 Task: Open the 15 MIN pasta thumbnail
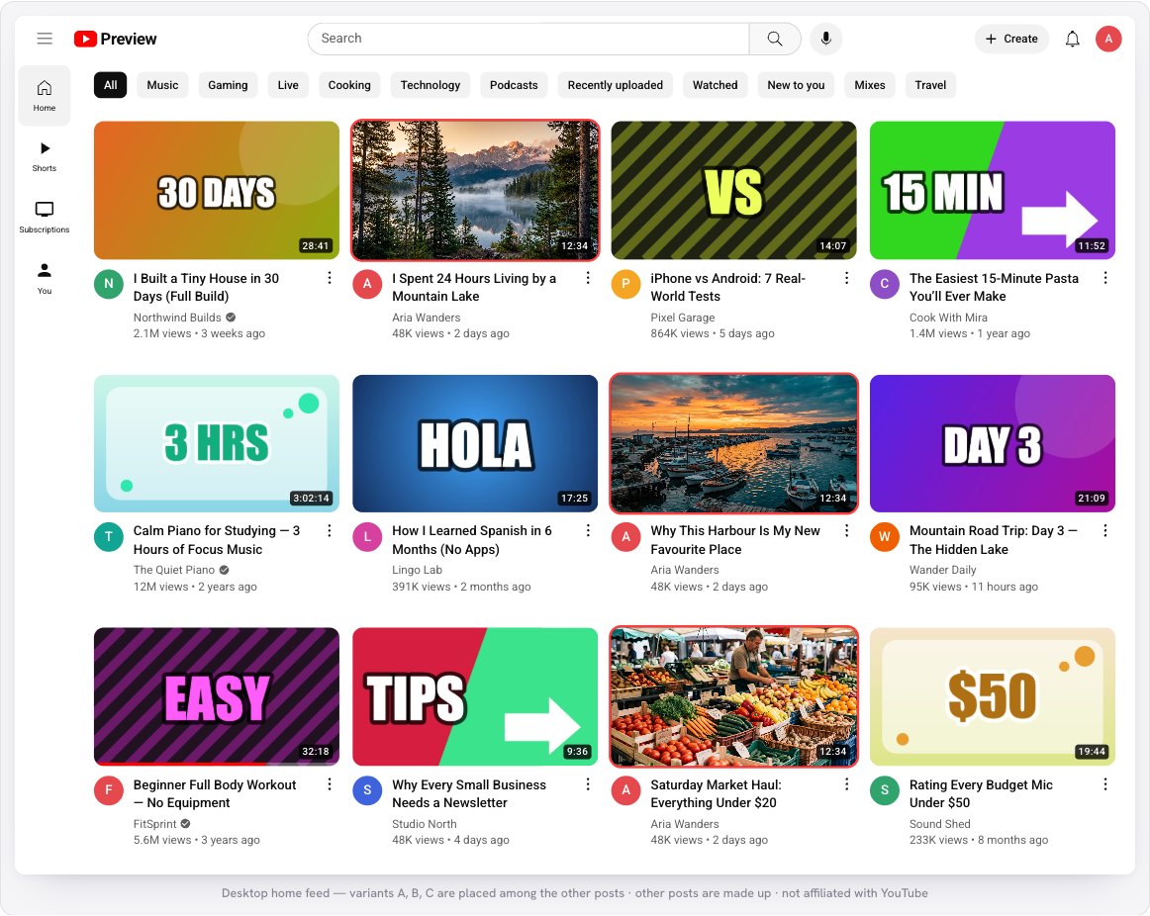993,191
